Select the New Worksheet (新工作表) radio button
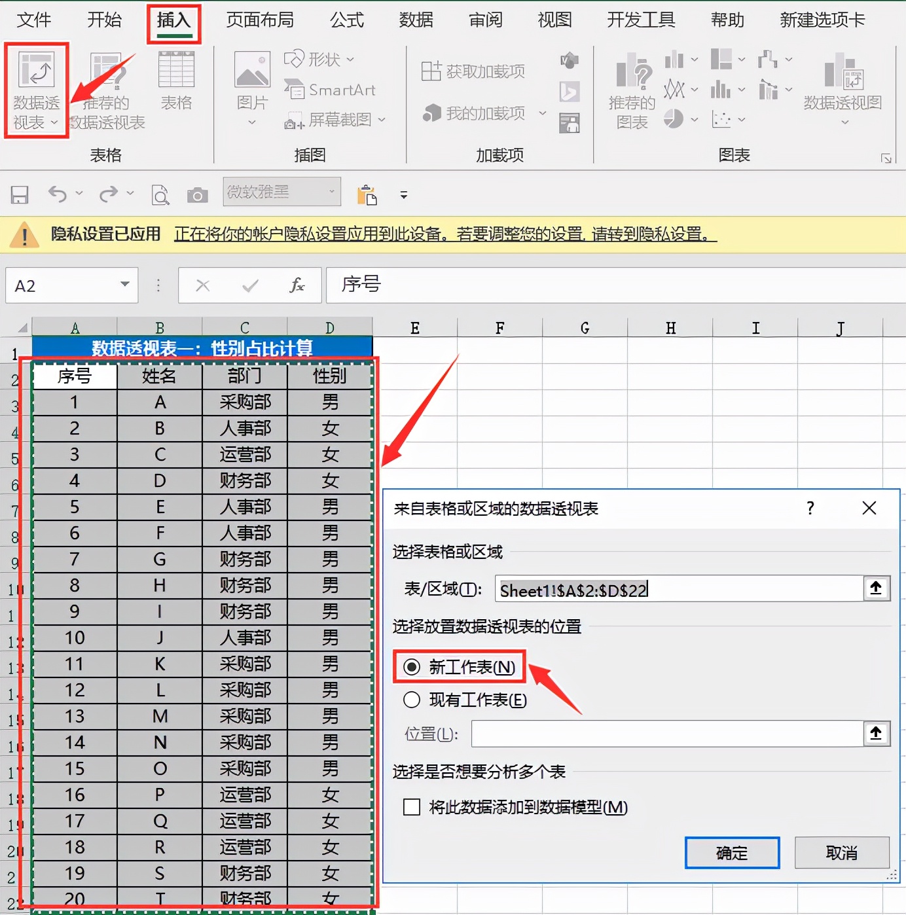 (412, 667)
